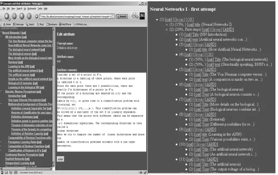Click the tree pane's vertical scrollbar down arrow
This screenshot has height=175, width=278.
point(53,166)
